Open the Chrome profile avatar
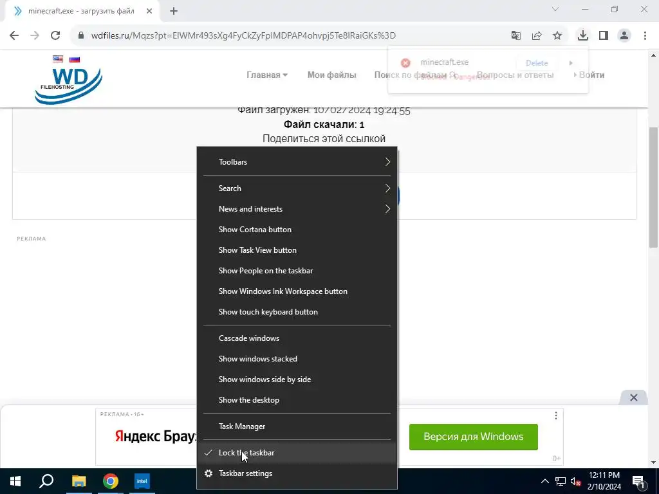This screenshot has width=659, height=494. coord(624,36)
